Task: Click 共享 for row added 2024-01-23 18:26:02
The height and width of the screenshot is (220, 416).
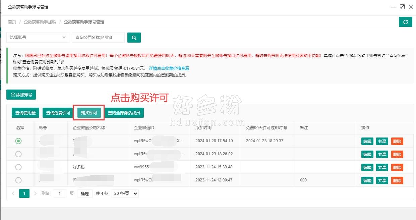Action: 382,154
